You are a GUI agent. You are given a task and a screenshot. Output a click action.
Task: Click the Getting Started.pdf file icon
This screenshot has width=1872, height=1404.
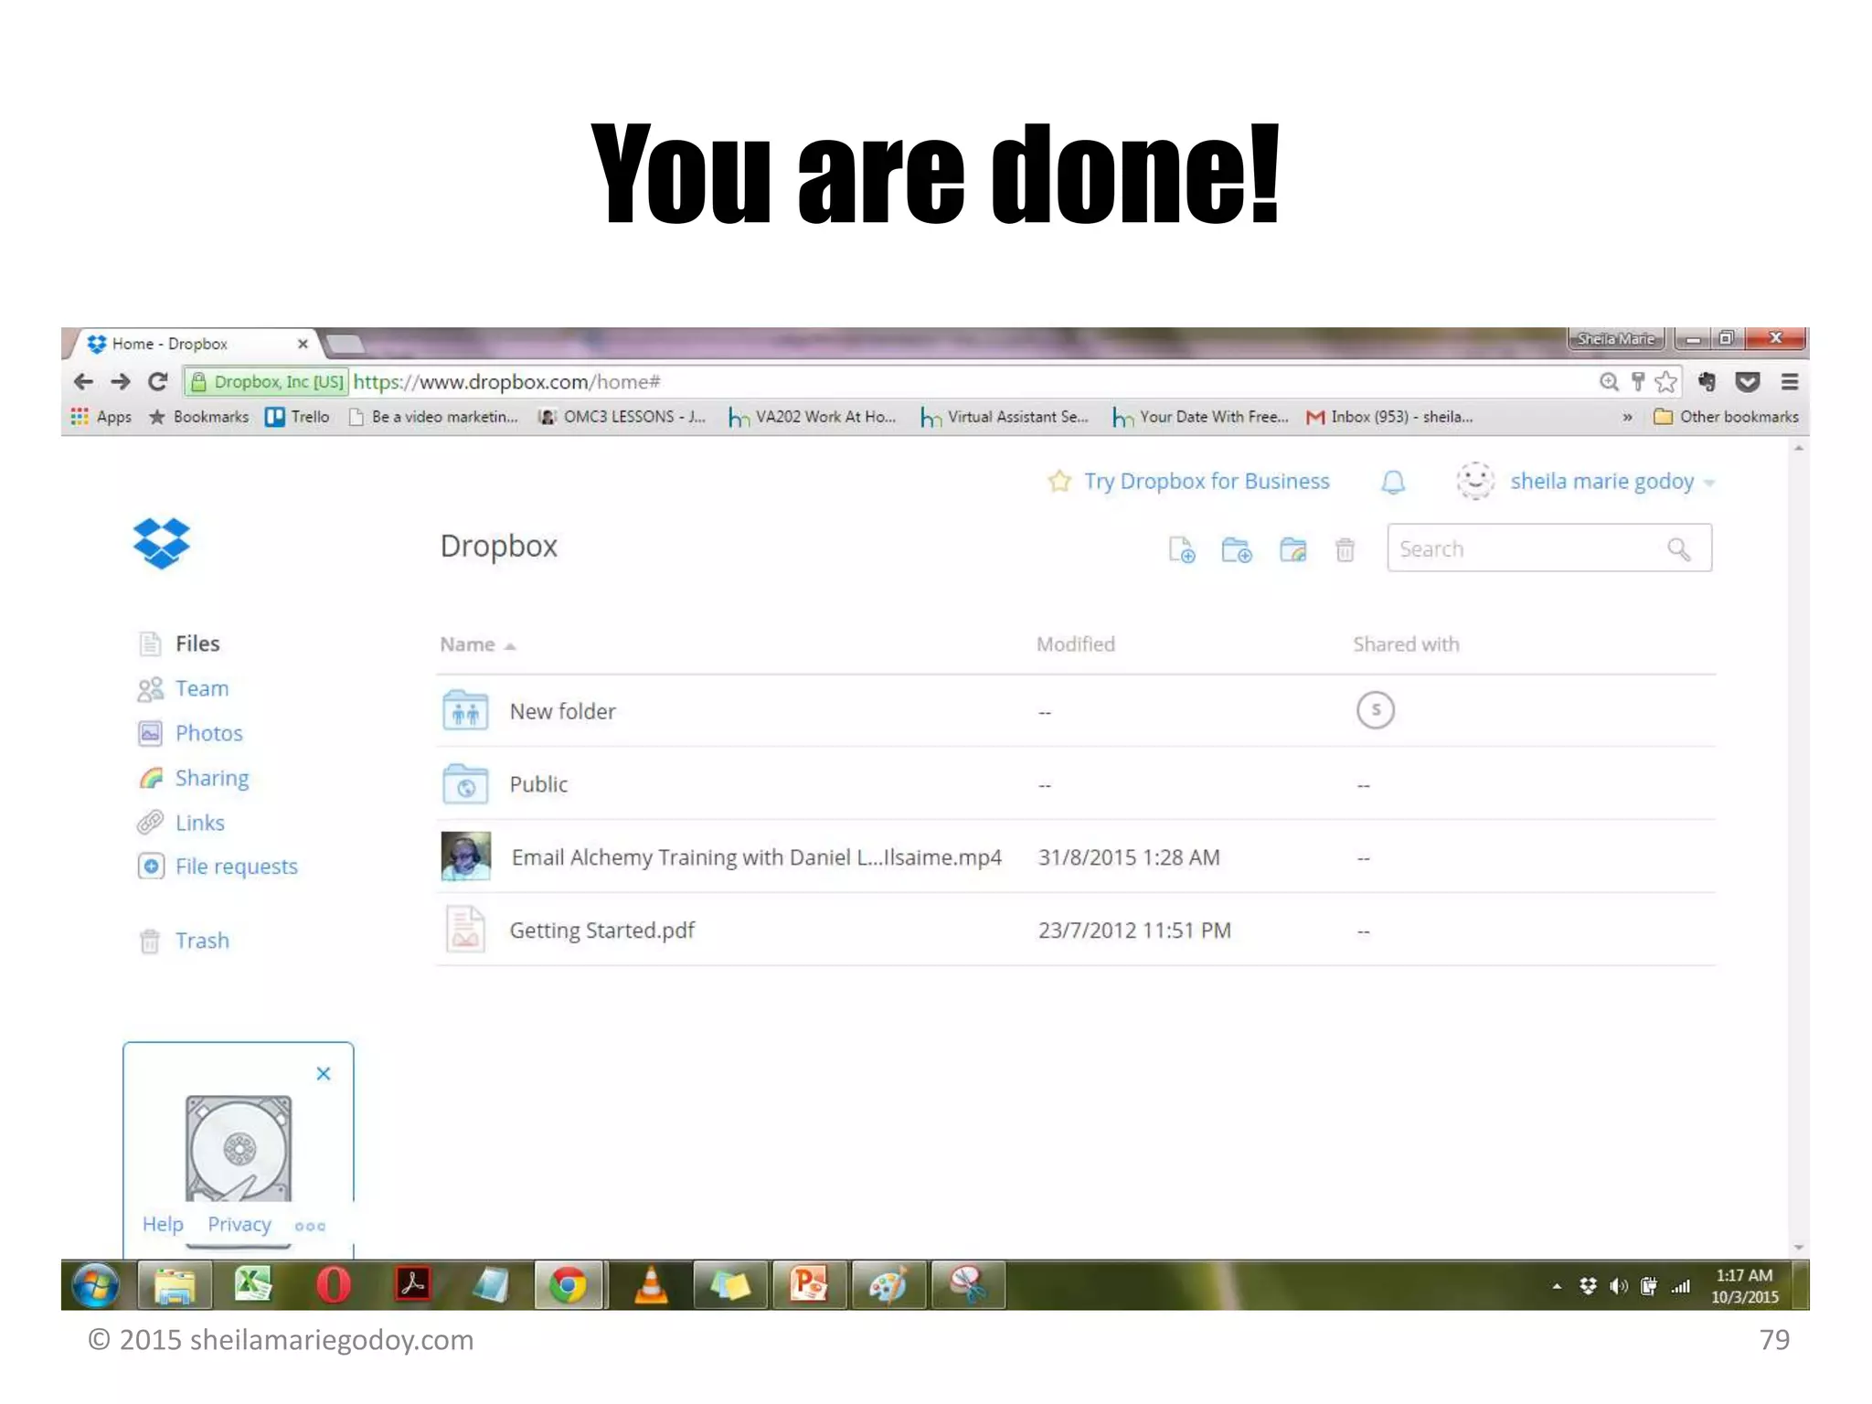pos(465,929)
